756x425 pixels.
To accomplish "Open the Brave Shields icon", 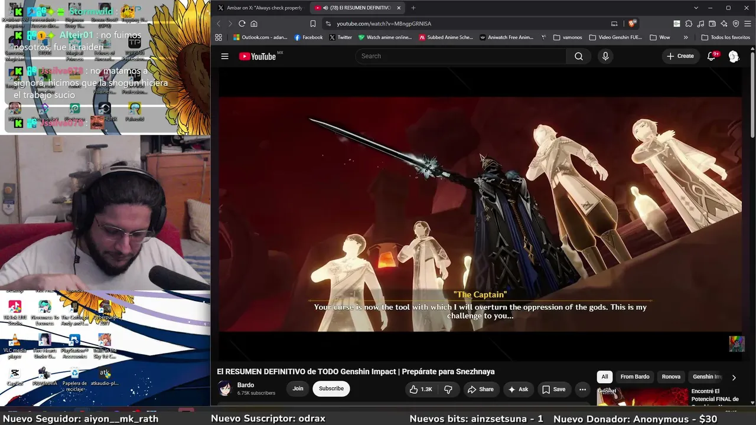I will tap(632, 24).
